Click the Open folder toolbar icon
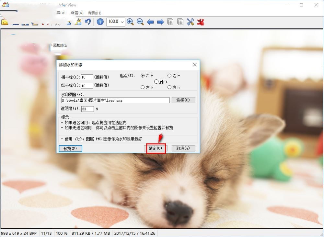324x237 pixels. (5, 22)
